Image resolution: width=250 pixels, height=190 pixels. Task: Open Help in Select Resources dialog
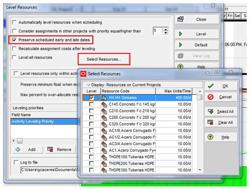pyautogui.click(x=221, y=137)
